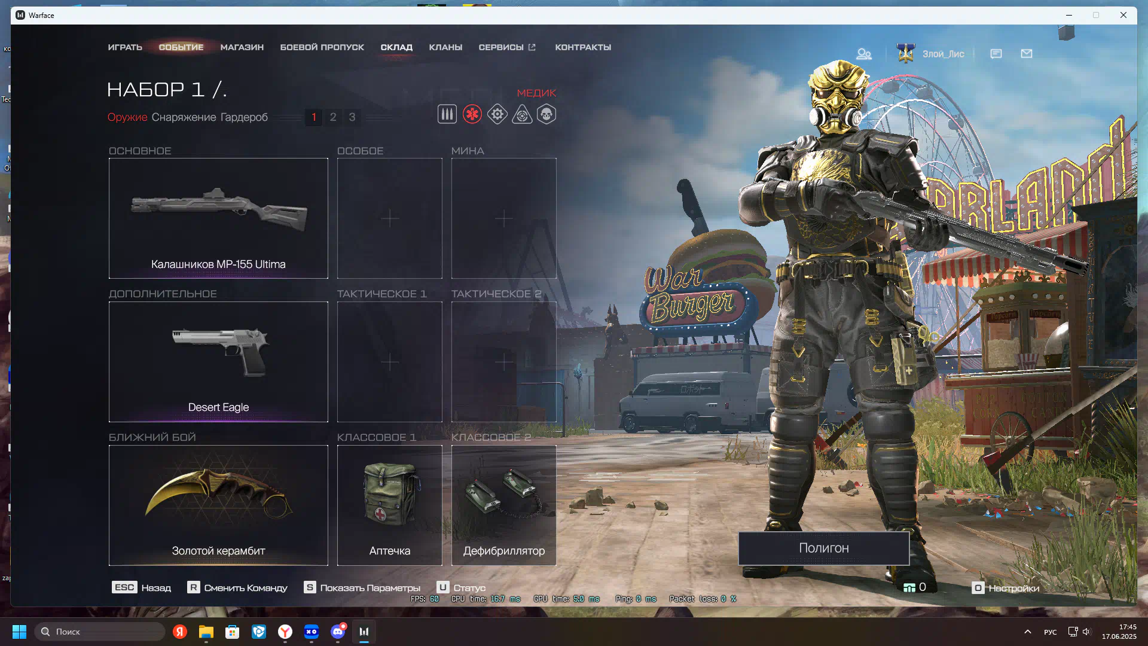Open the КОНТРАКТЫ tab
Image resolution: width=1148 pixels, height=646 pixels.
tap(583, 47)
